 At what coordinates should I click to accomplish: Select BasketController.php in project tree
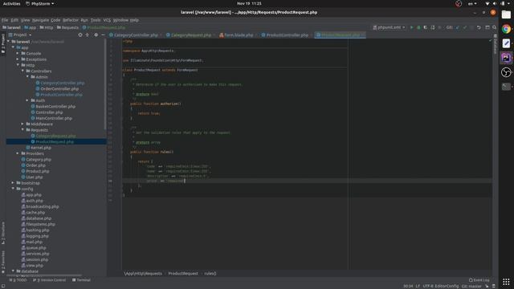point(55,107)
